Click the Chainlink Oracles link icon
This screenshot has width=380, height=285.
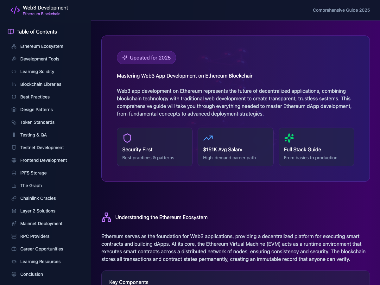pos(14,198)
